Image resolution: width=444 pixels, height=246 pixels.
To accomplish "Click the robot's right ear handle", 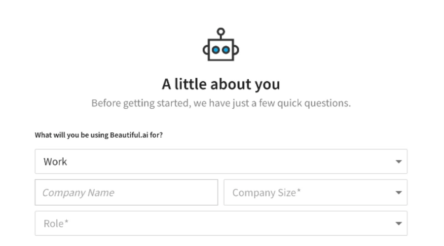I will tap(236, 50).
